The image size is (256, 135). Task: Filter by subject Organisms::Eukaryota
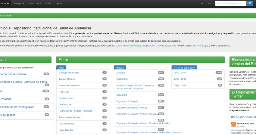tap(127, 101)
